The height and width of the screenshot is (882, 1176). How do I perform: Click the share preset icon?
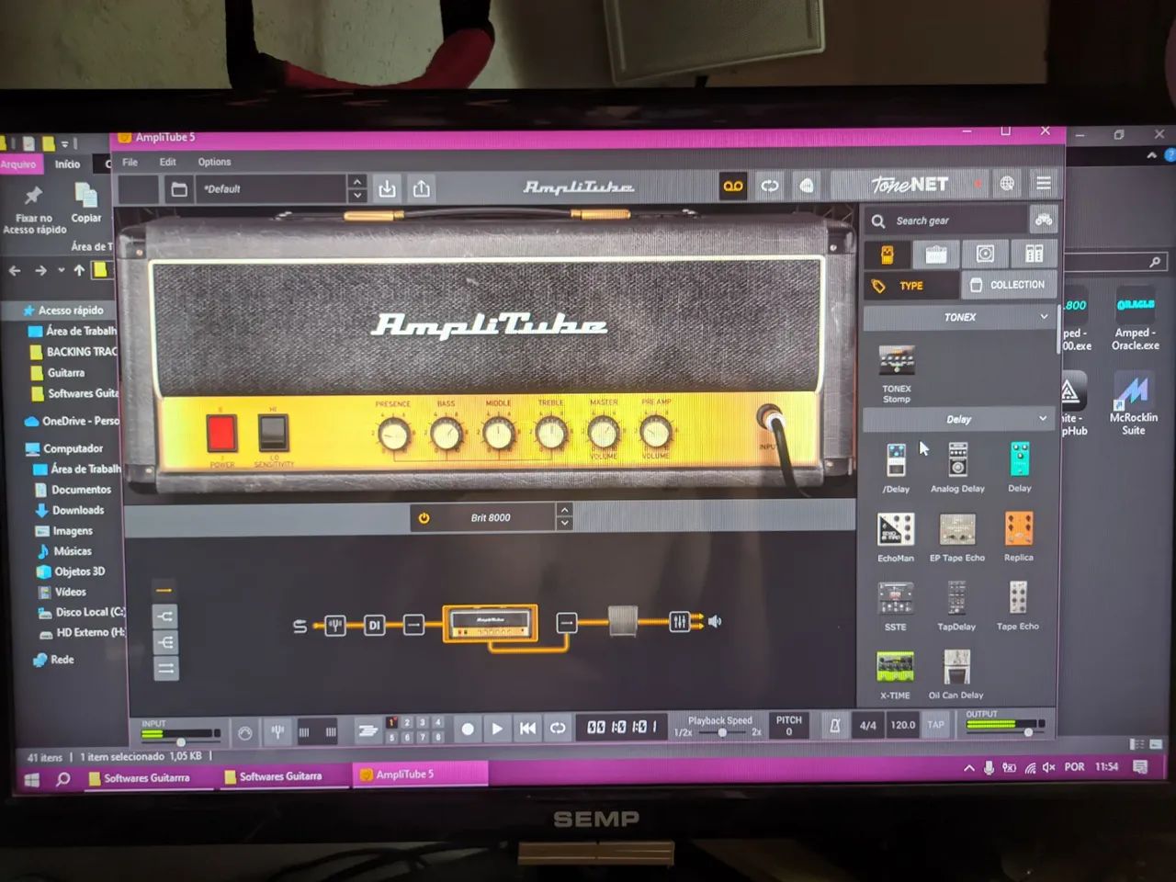(422, 188)
